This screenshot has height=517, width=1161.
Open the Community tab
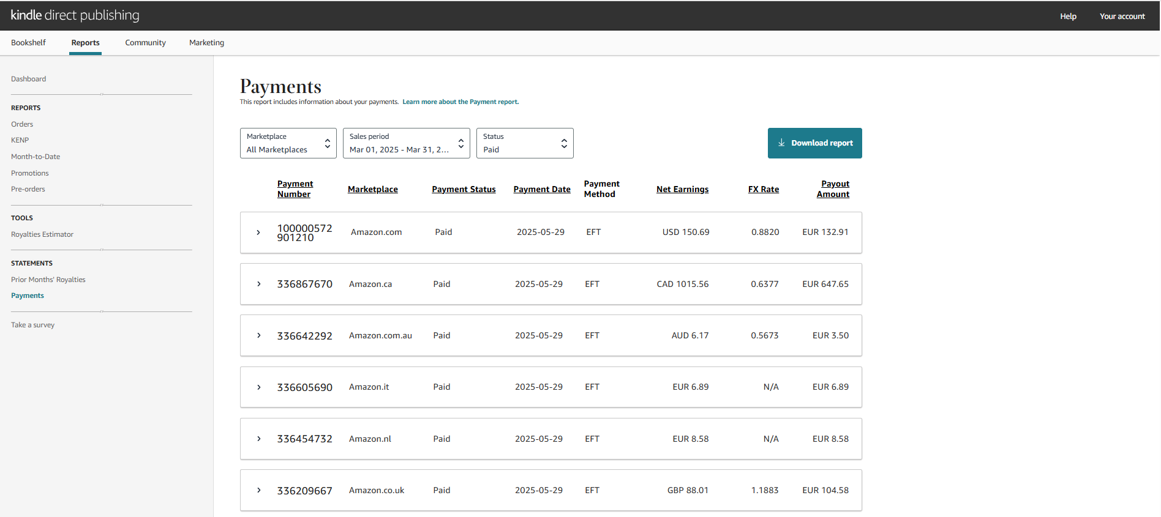(145, 43)
